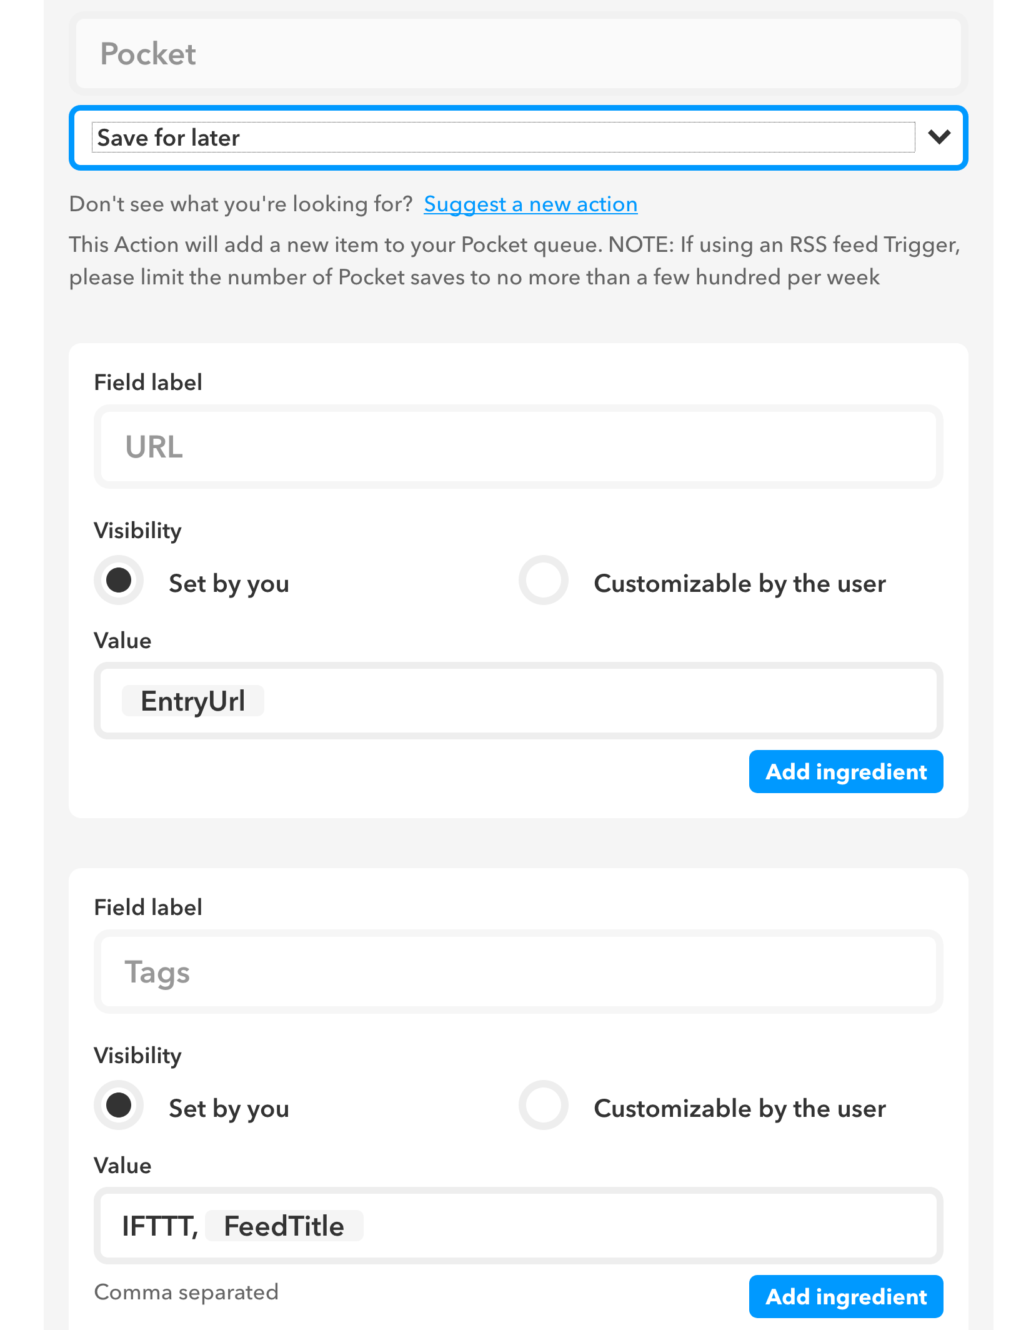Viewport: 1011px width, 1330px height.
Task: Click the chevron arrow on the action dropdown
Action: [939, 137]
